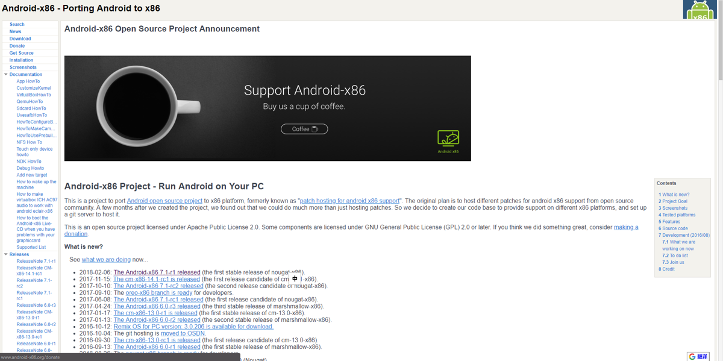Jump to Tested platforms in Contents
Viewport: 723px width, 361px height.
point(677,215)
